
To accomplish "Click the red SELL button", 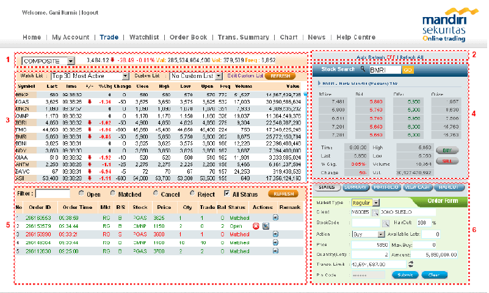I will click(447, 161).
